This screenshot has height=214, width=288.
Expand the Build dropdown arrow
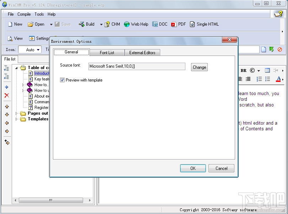101,24
